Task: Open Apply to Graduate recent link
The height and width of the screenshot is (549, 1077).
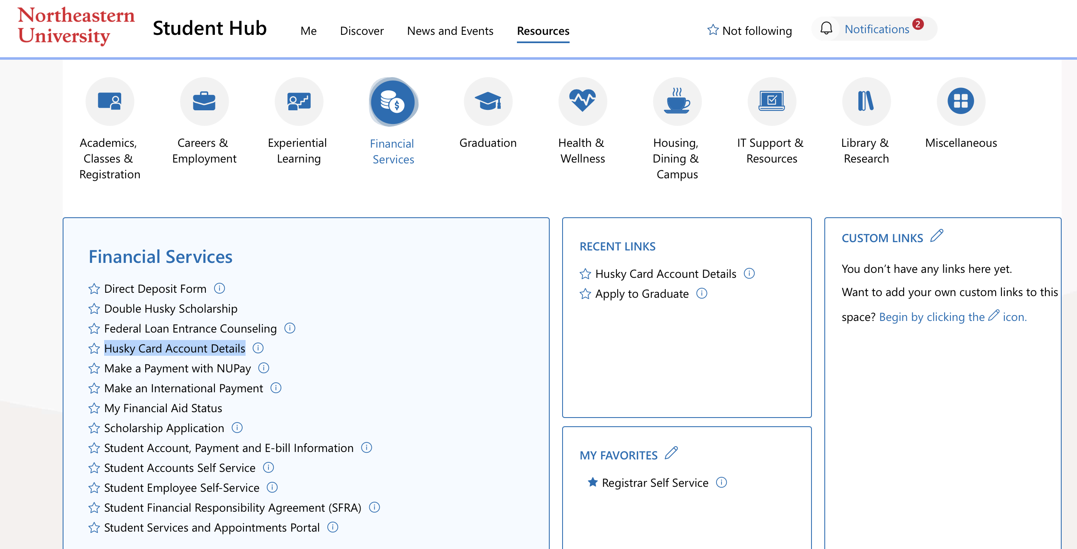Action: (642, 294)
